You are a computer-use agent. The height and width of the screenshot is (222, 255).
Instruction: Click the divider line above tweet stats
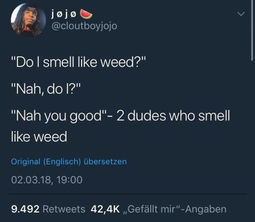(x=128, y=194)
